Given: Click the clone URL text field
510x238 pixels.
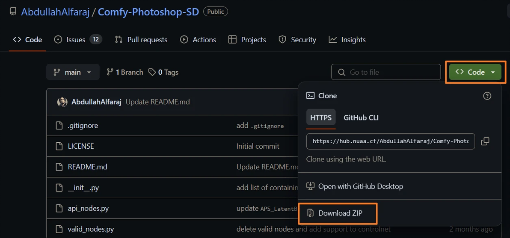Looking at the screenshot, I should click(390, 141).
